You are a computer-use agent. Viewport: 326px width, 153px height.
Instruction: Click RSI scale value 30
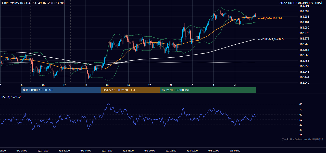301,130
